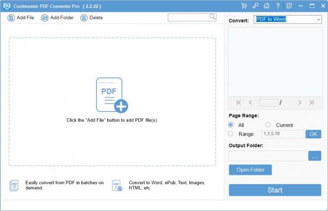Image resolution: width=328 pixels, height=211 pixels.
Task: Open the feedback note icon
Action: click(x=289, y=6)
